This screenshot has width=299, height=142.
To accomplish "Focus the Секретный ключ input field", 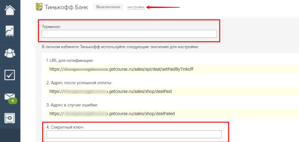I will (134, 134).
